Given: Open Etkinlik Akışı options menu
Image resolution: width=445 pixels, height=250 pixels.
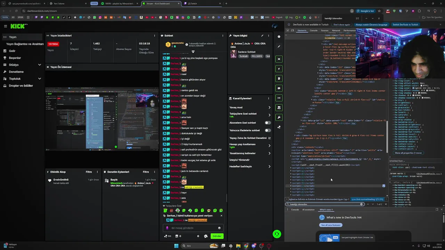Looking at the screenshot, I should tap(97, 172).
